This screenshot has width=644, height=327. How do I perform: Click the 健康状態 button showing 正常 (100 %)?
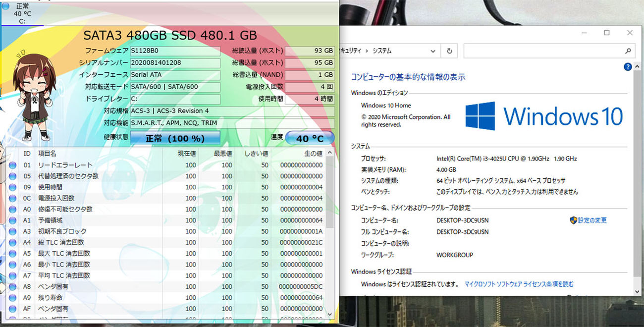175,138
